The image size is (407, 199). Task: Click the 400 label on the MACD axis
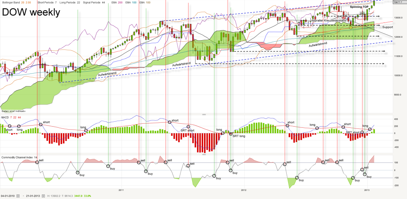(396, 119)
